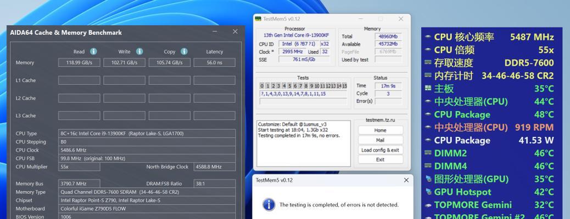Click the info icon beside Copy column
Viewport: 570px width, 219px height.
click(185, 51)
